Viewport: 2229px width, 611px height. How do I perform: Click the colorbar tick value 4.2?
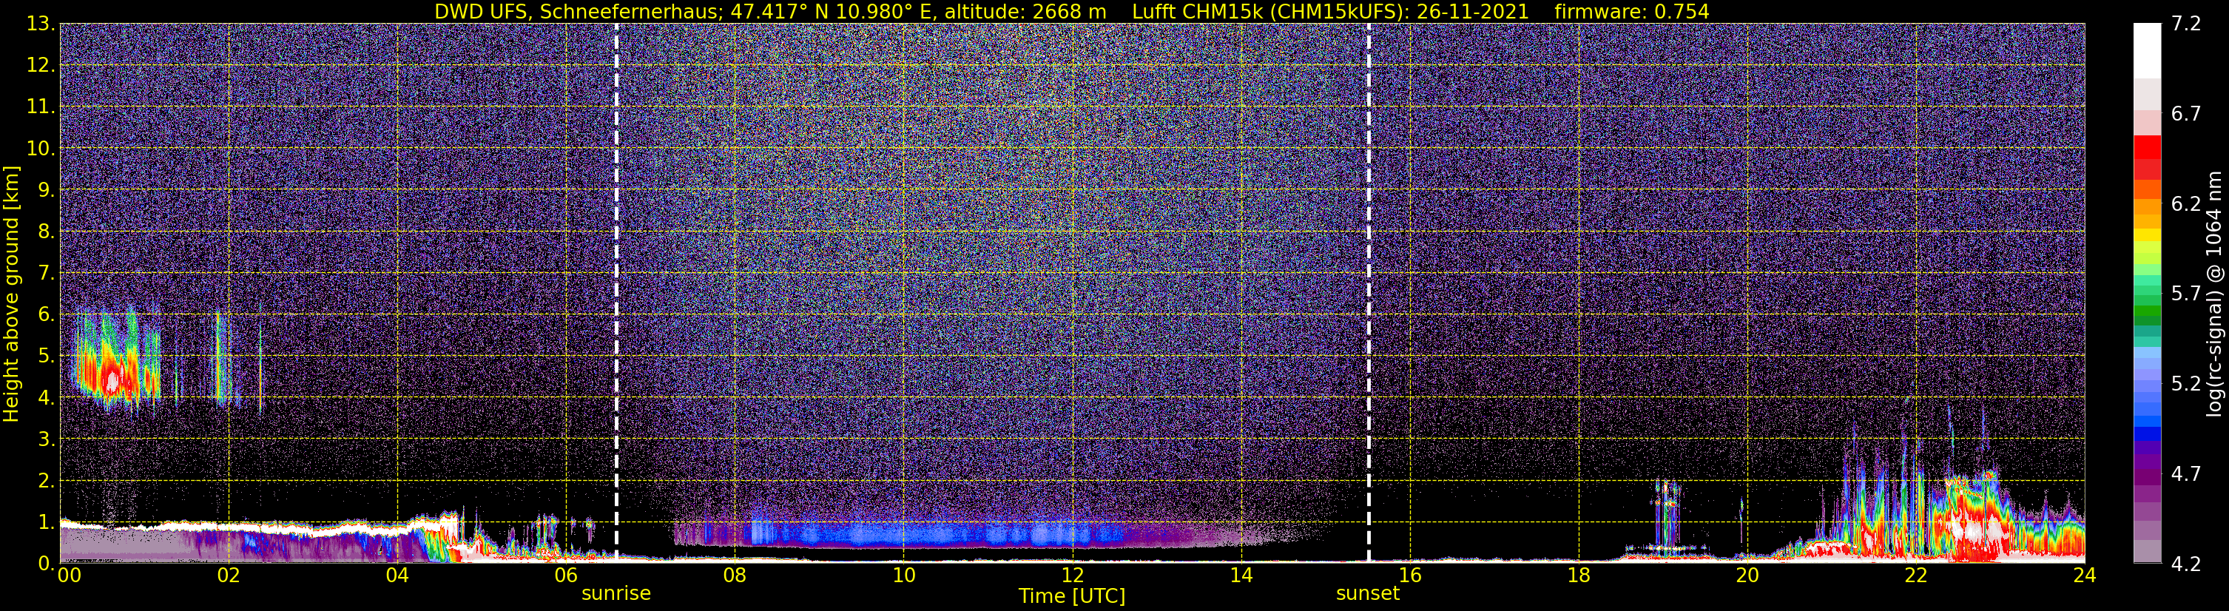[x=2186, y=564]
